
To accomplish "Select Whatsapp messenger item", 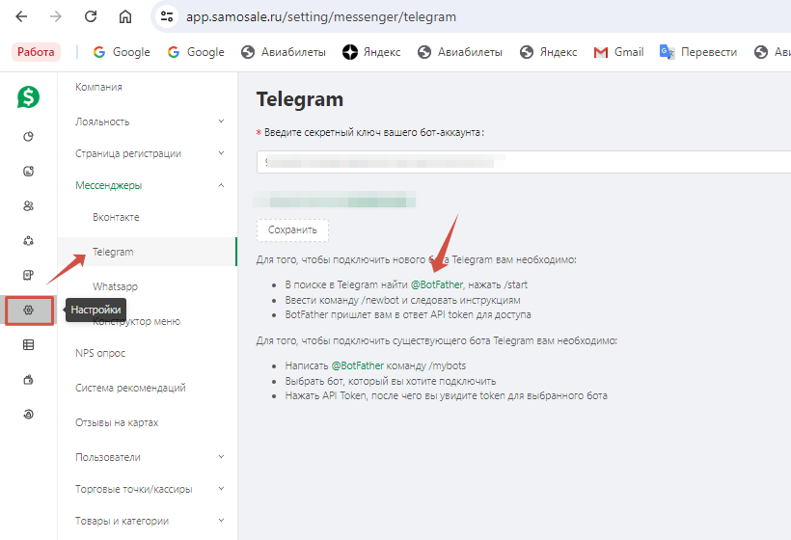I will (115, 286).
